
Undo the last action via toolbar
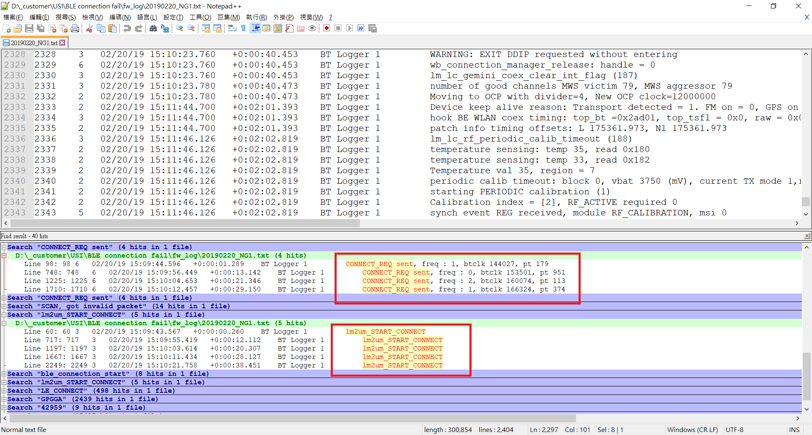[x=127, y=28]
